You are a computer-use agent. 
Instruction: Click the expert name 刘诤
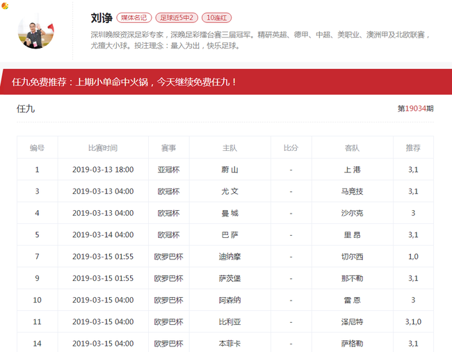102,18
